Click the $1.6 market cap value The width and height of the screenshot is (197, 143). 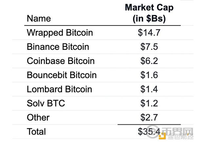[x=149, y=75]
